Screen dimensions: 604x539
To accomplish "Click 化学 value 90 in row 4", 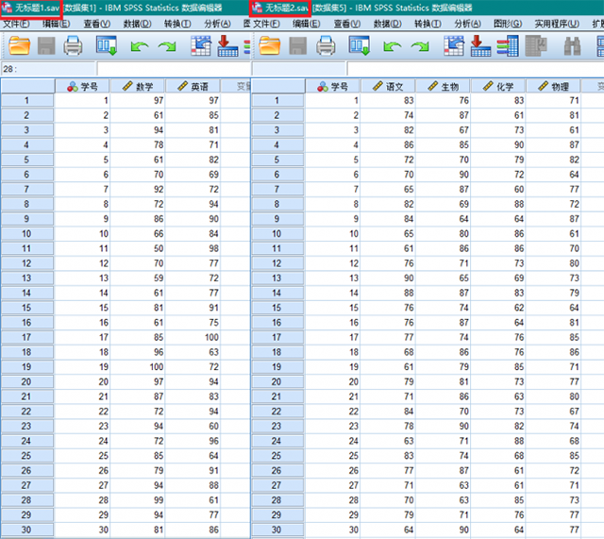I will click(x=498, y=144).
